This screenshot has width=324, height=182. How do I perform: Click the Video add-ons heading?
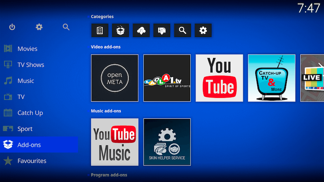pyautogui.click(x=106, y=47)
